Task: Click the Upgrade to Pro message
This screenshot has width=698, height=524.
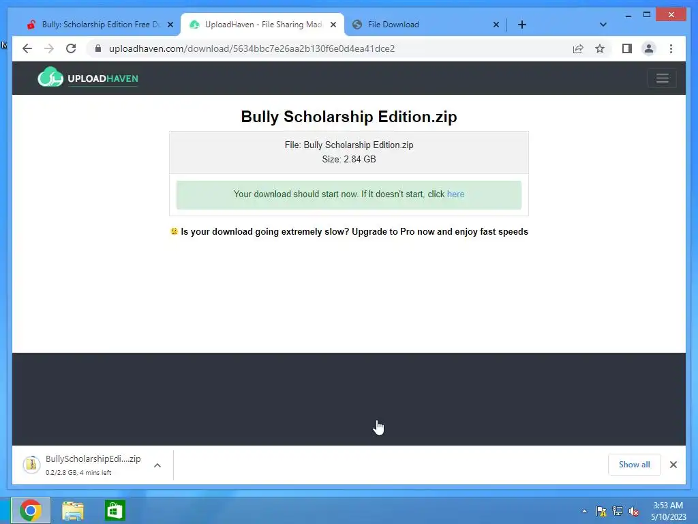Action: click(x=349, y=232)
